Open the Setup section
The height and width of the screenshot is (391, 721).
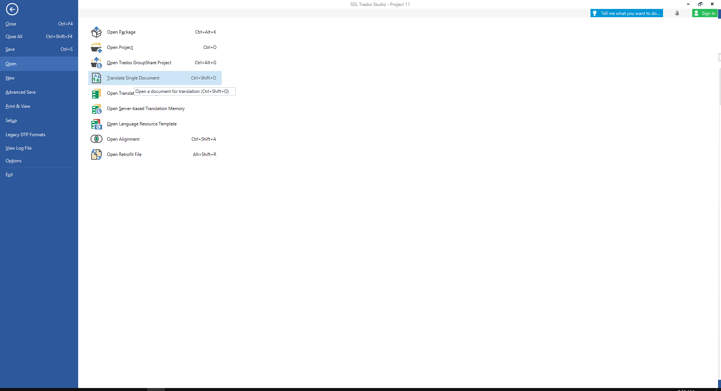[x=39, y=121]
